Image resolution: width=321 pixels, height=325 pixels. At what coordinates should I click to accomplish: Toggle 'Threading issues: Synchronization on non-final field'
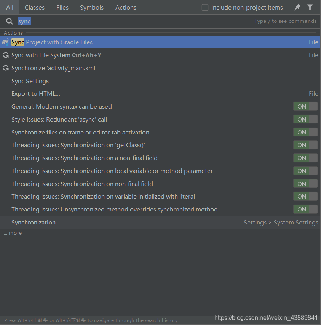[305, 183]
